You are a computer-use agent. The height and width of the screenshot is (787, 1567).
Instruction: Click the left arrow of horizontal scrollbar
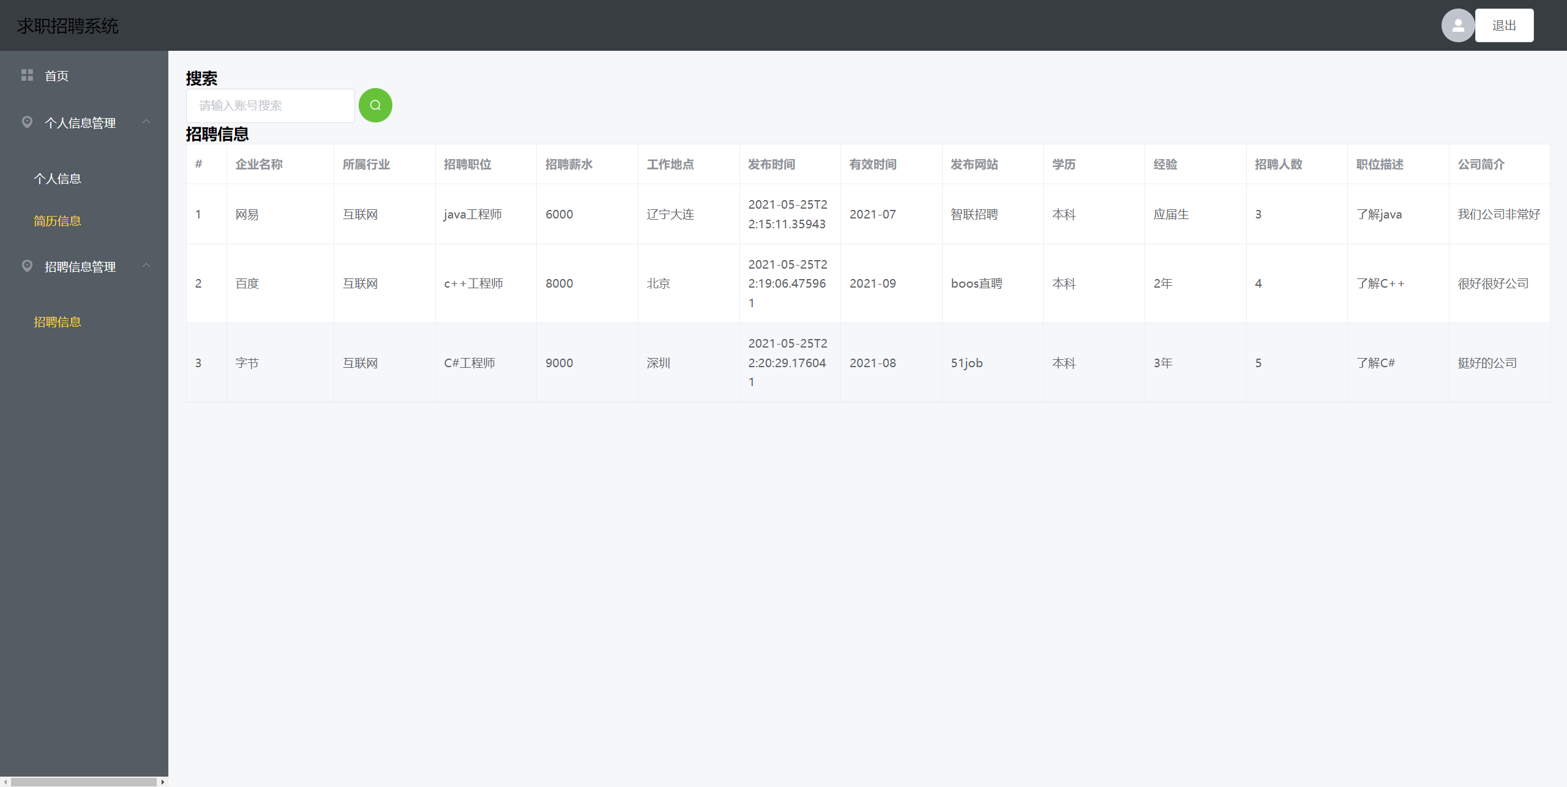[x=6, y=781]
